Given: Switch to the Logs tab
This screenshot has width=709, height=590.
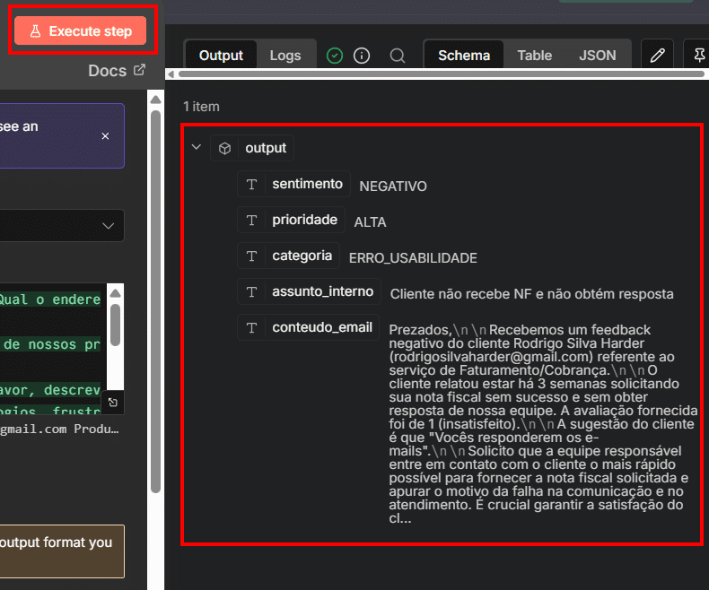Looking at the screenshot, I should point(285,55).
